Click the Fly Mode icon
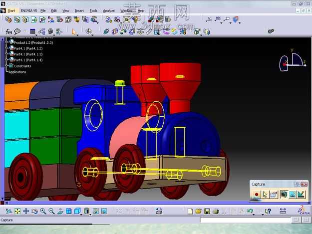 tap(8, 211)
